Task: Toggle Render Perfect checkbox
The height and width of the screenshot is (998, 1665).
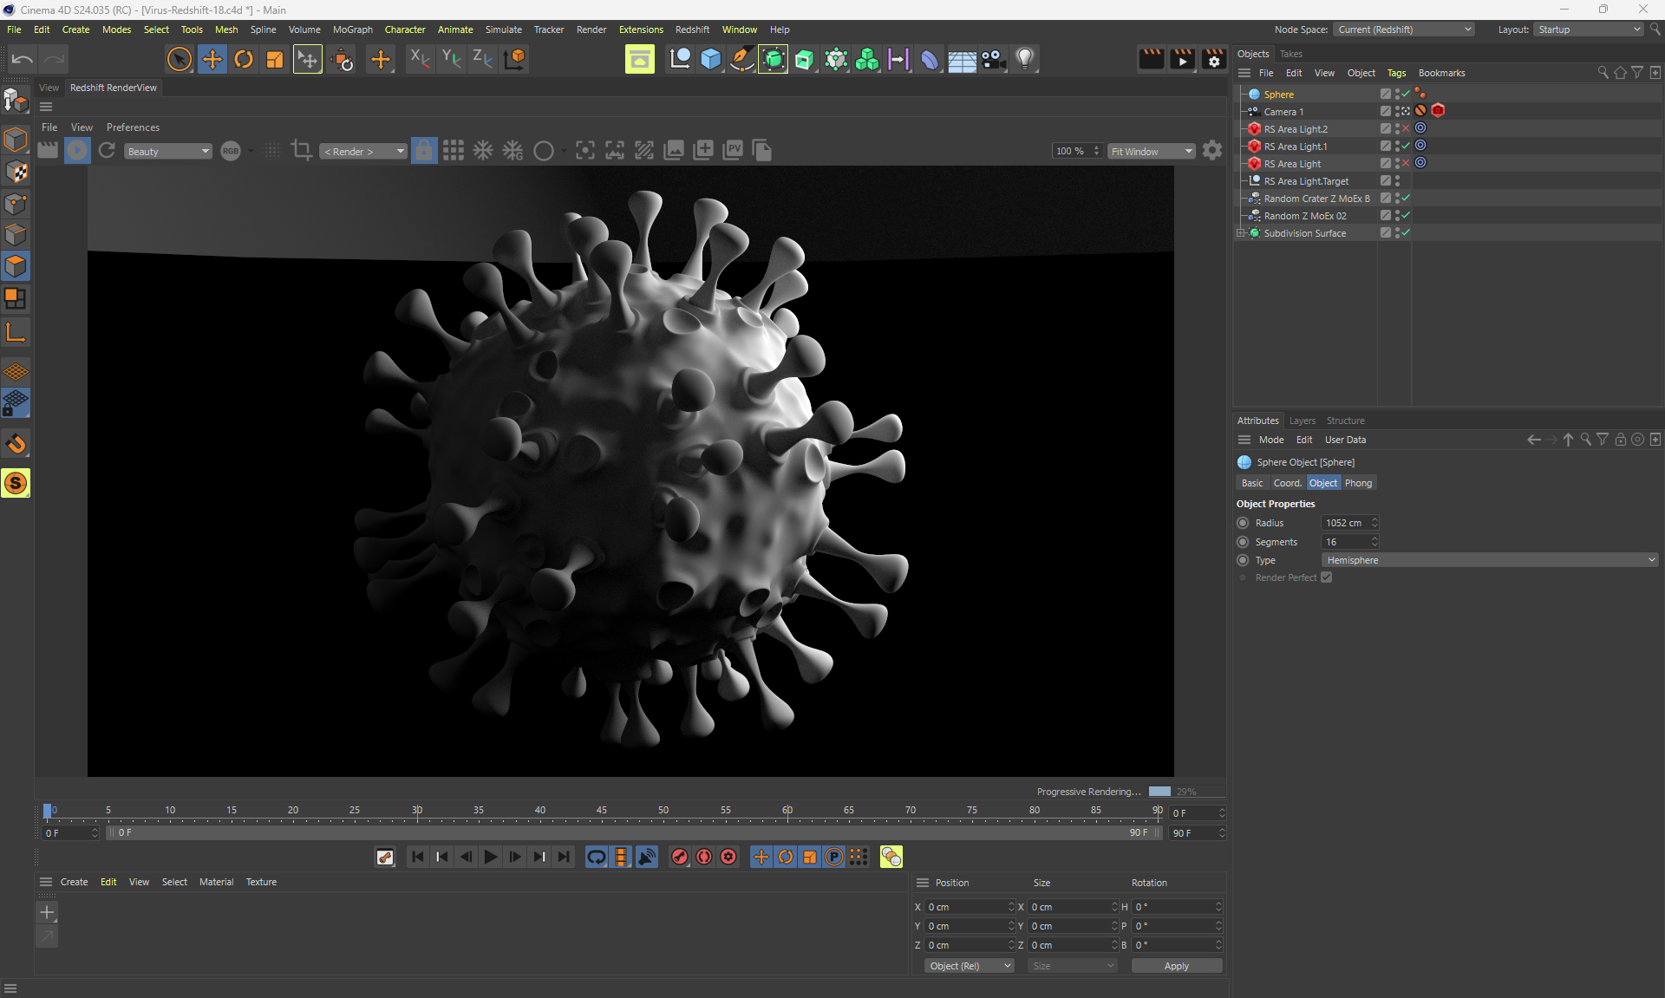Action: 1326,577
